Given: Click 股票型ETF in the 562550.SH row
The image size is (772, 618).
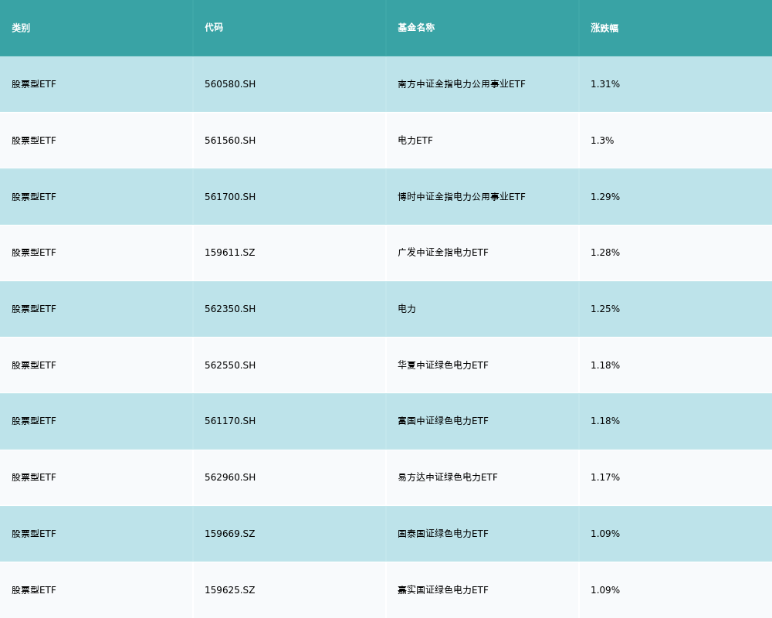Looking at the screenshot, I should tap(34, 365).
